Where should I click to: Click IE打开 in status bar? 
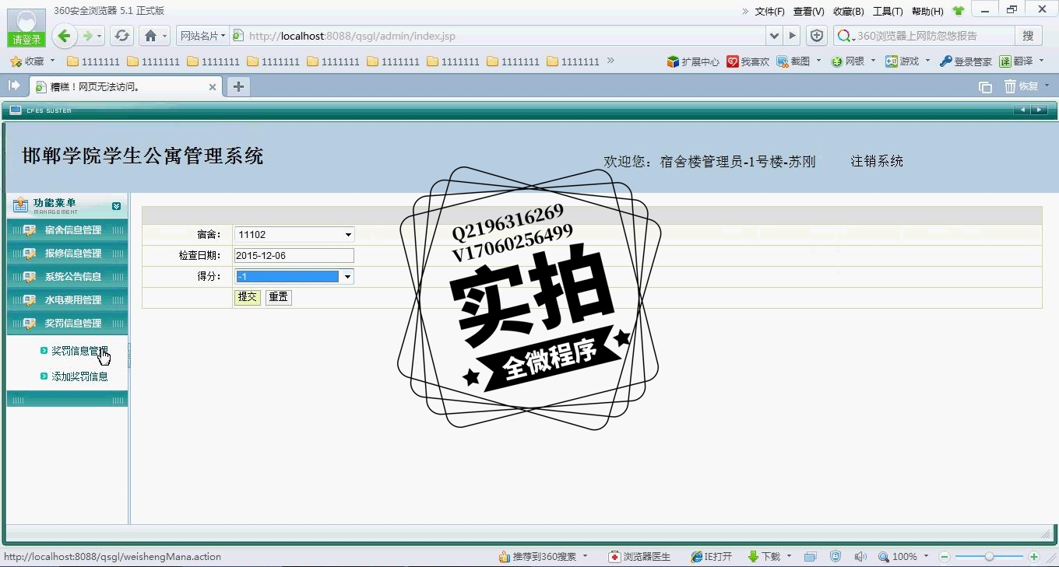(x=712, y=557)
